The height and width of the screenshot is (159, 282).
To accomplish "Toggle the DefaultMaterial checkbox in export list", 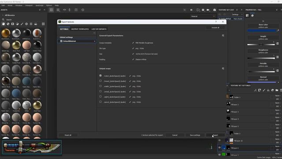I will [x=61, y=41].
